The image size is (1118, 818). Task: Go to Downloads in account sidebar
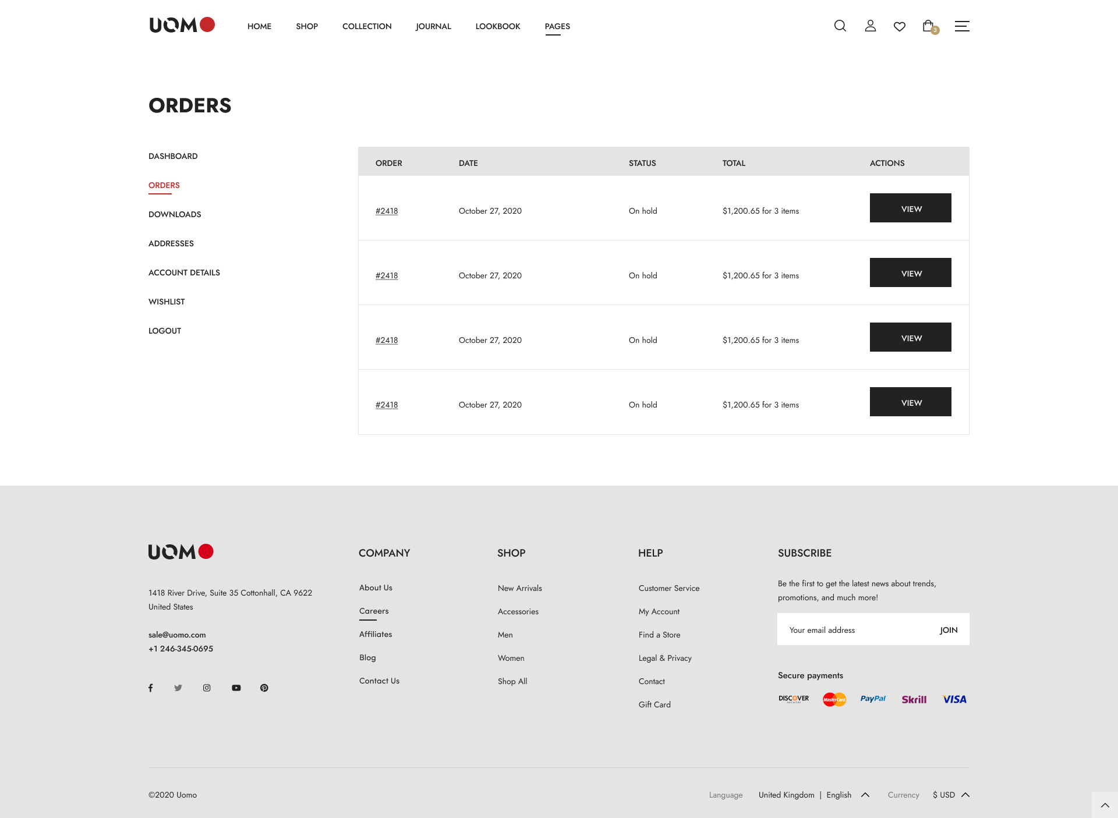click(175, 214)
